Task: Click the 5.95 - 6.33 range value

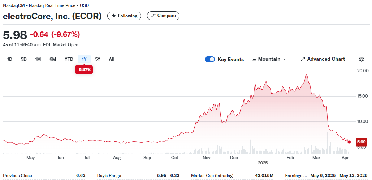Action: coord(168,176)
